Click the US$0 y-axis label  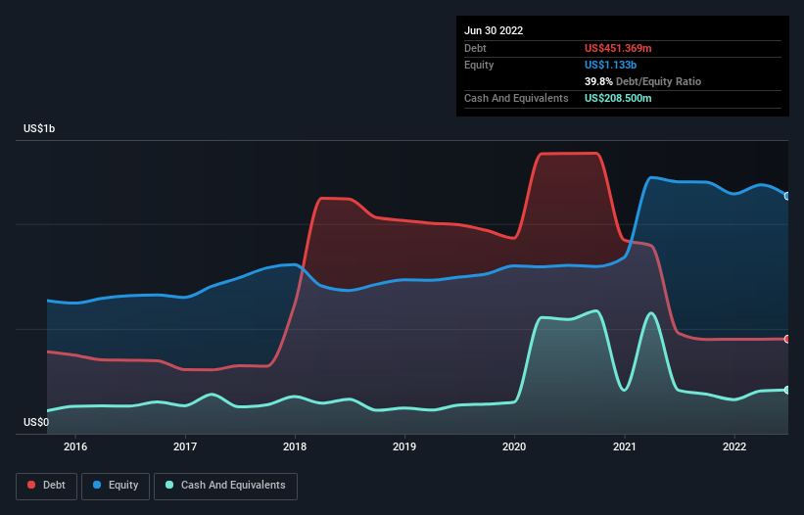tap(36, 422)
